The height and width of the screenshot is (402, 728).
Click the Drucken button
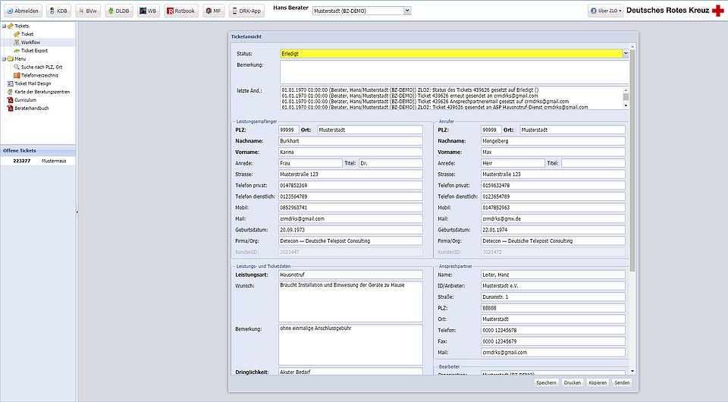point(573,383)
